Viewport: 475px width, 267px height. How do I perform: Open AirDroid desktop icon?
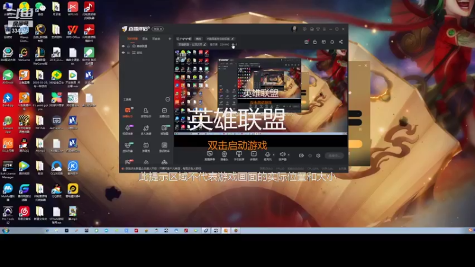point(8,77)
